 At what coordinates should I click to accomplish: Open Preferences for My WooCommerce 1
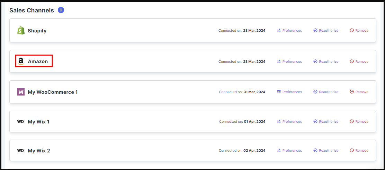(289, 92)
